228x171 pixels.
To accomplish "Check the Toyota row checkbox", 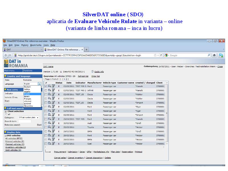I will [46, 127].
